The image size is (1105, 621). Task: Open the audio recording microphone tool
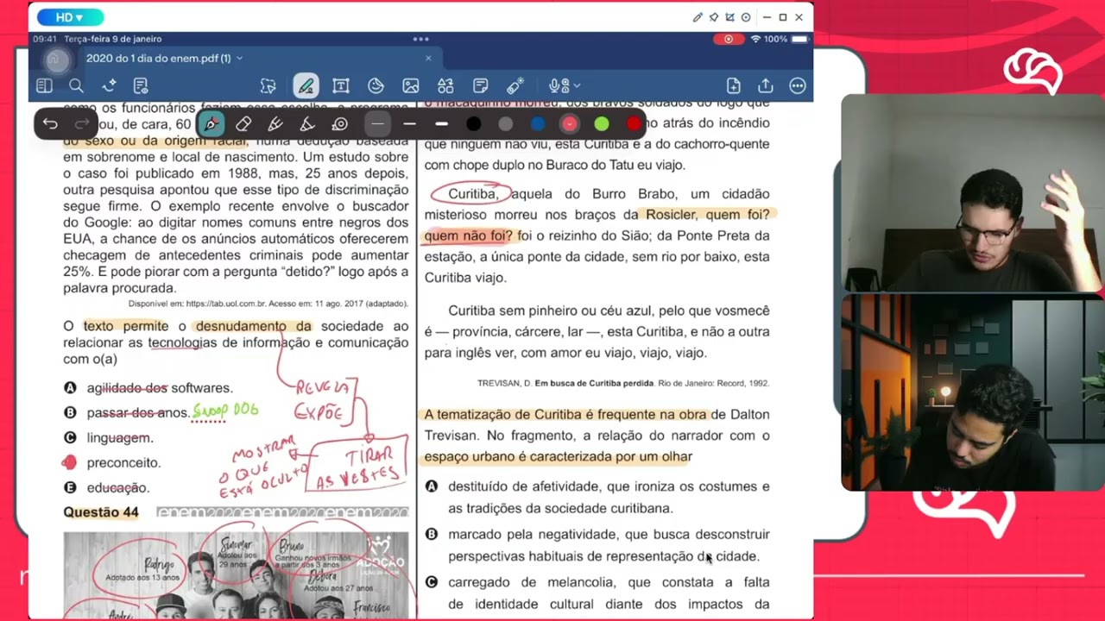[559, 85]
